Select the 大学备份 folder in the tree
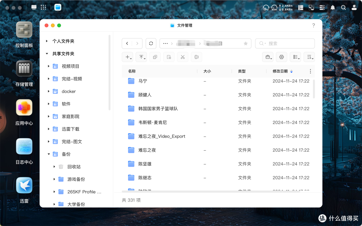Viewport: 362px width, 226px height. click(76, 204)
